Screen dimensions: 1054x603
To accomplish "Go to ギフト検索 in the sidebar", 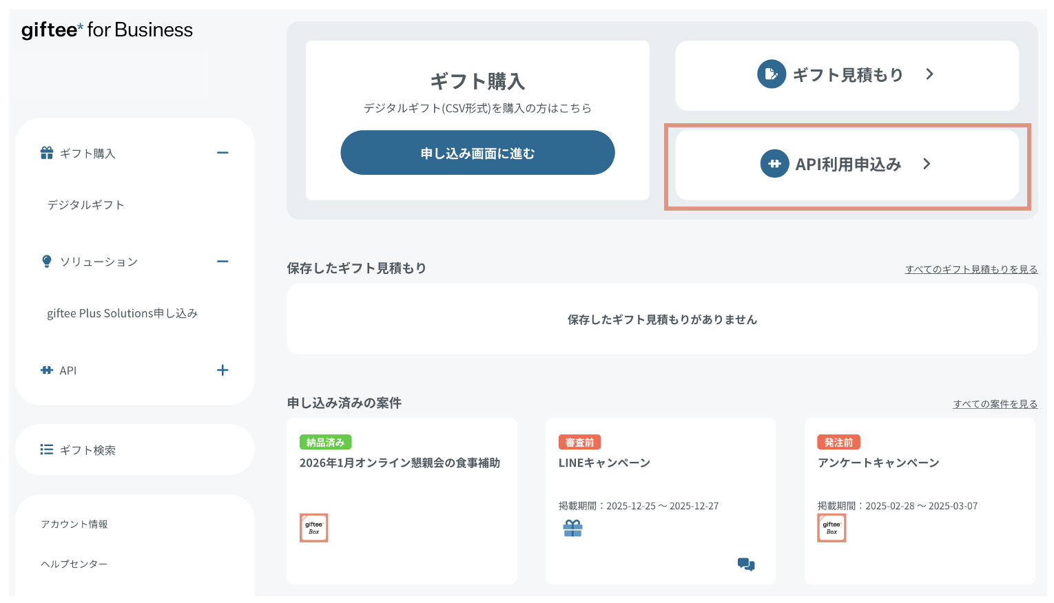I will [x=87, y=450].
